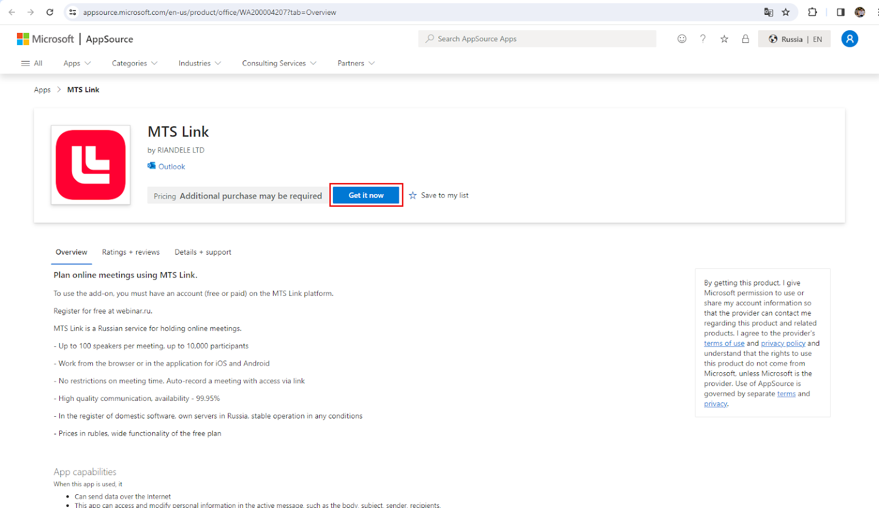Screen dimensions: 879x508
Task: Reload the page with the refresh icon
Action: pyautogui.click(x=50, y=12)
